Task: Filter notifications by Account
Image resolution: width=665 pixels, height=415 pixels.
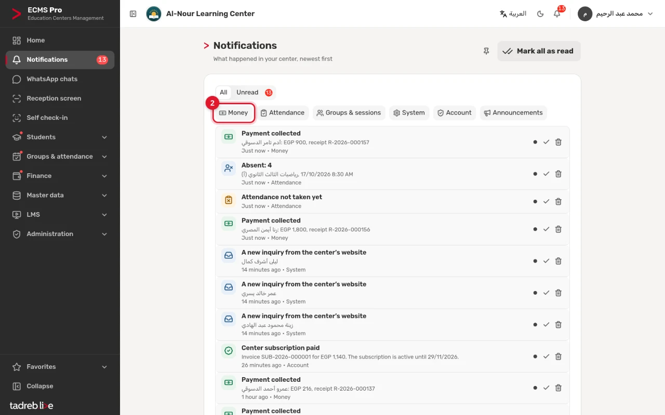Action: (x=455, y=113)
